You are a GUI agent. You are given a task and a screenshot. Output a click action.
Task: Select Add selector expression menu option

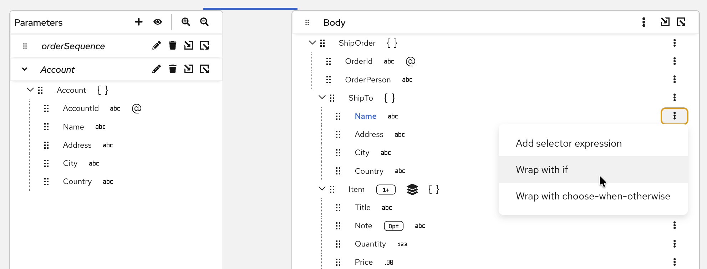click(x=569, y=143)
